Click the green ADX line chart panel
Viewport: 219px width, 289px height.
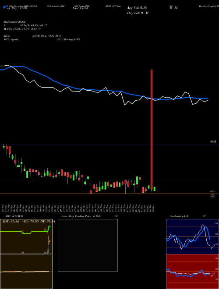[26, 236]
